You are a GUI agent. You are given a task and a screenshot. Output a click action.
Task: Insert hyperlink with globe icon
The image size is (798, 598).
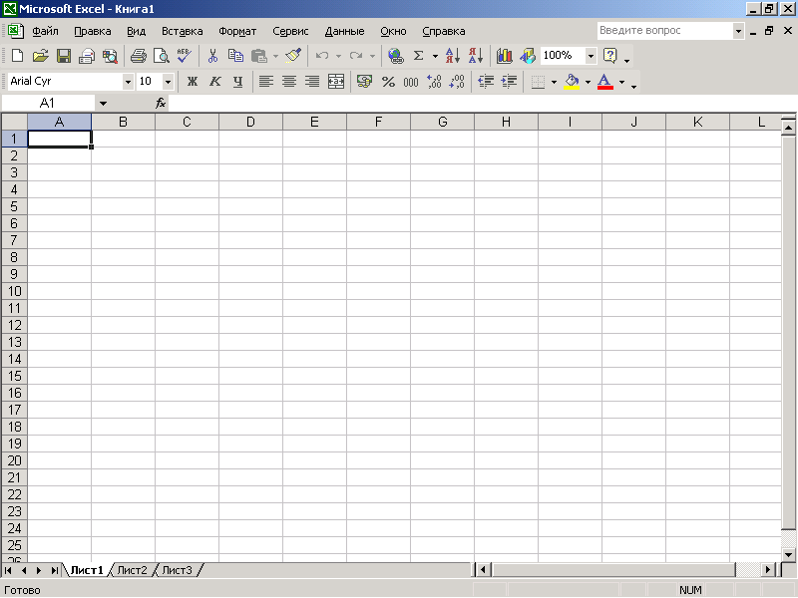395,56
